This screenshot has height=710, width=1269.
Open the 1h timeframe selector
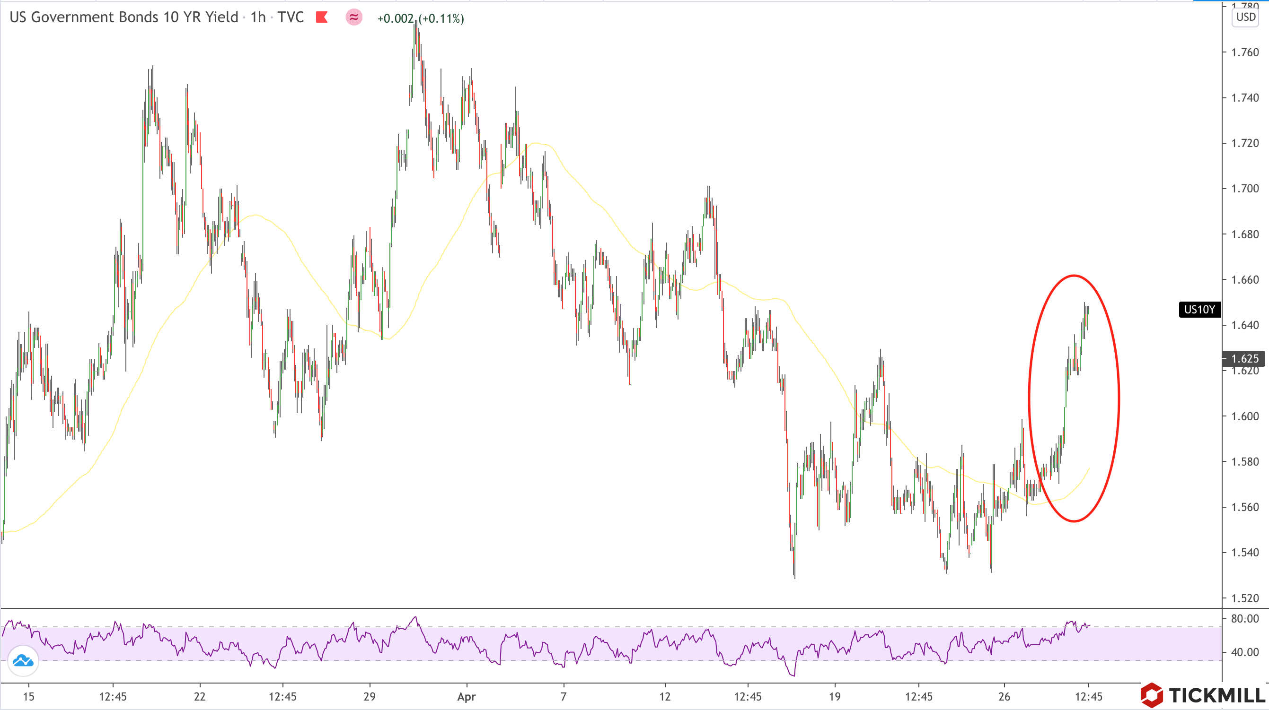258,17
